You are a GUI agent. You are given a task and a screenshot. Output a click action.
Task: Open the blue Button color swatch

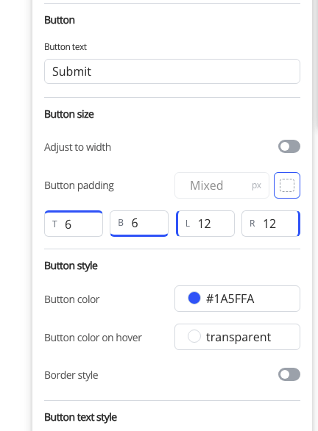tap(194, 298)
